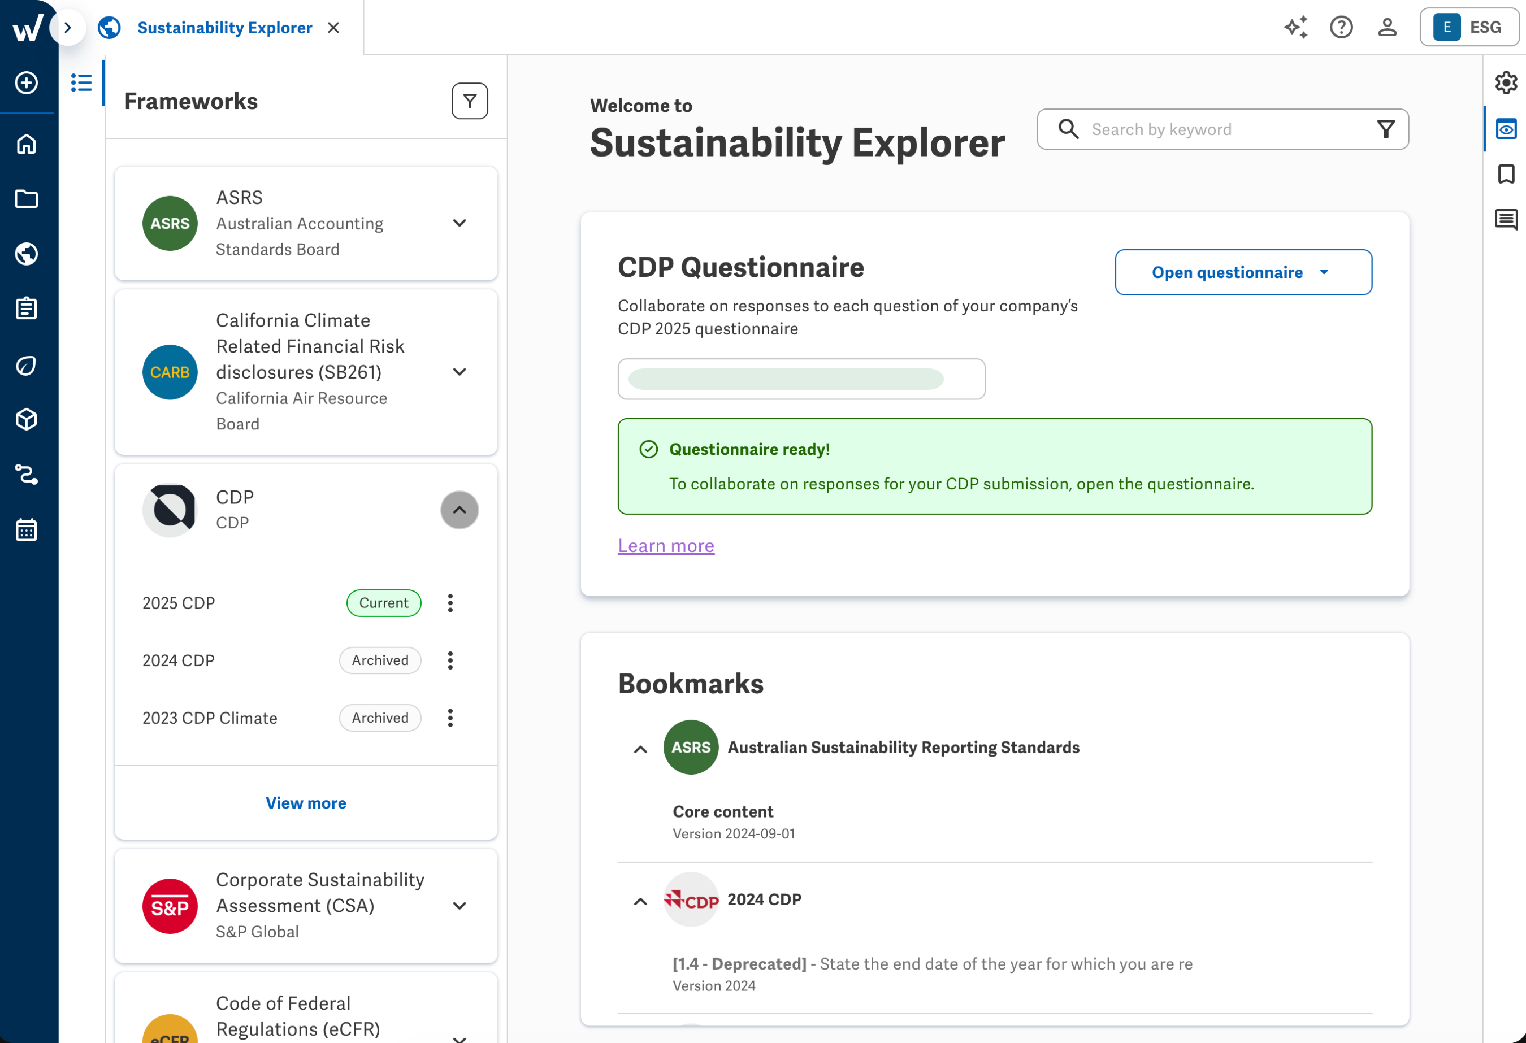
Task: Click the CARB framework logo
Action: click(170, 372)
